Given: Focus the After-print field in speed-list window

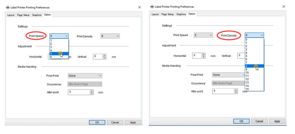Looking at the screenshot, I should coord(79,92).
